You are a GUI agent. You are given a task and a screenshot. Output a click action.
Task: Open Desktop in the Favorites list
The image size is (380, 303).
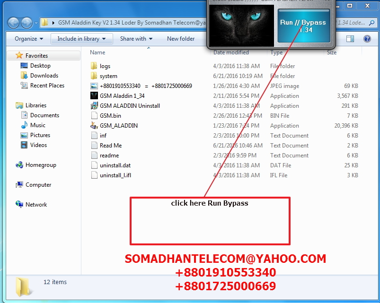[x=40, y=66]
